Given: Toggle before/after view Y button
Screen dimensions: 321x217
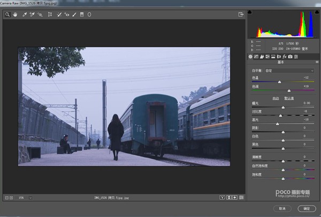Looking at the screenshot, I should point(222,197).
